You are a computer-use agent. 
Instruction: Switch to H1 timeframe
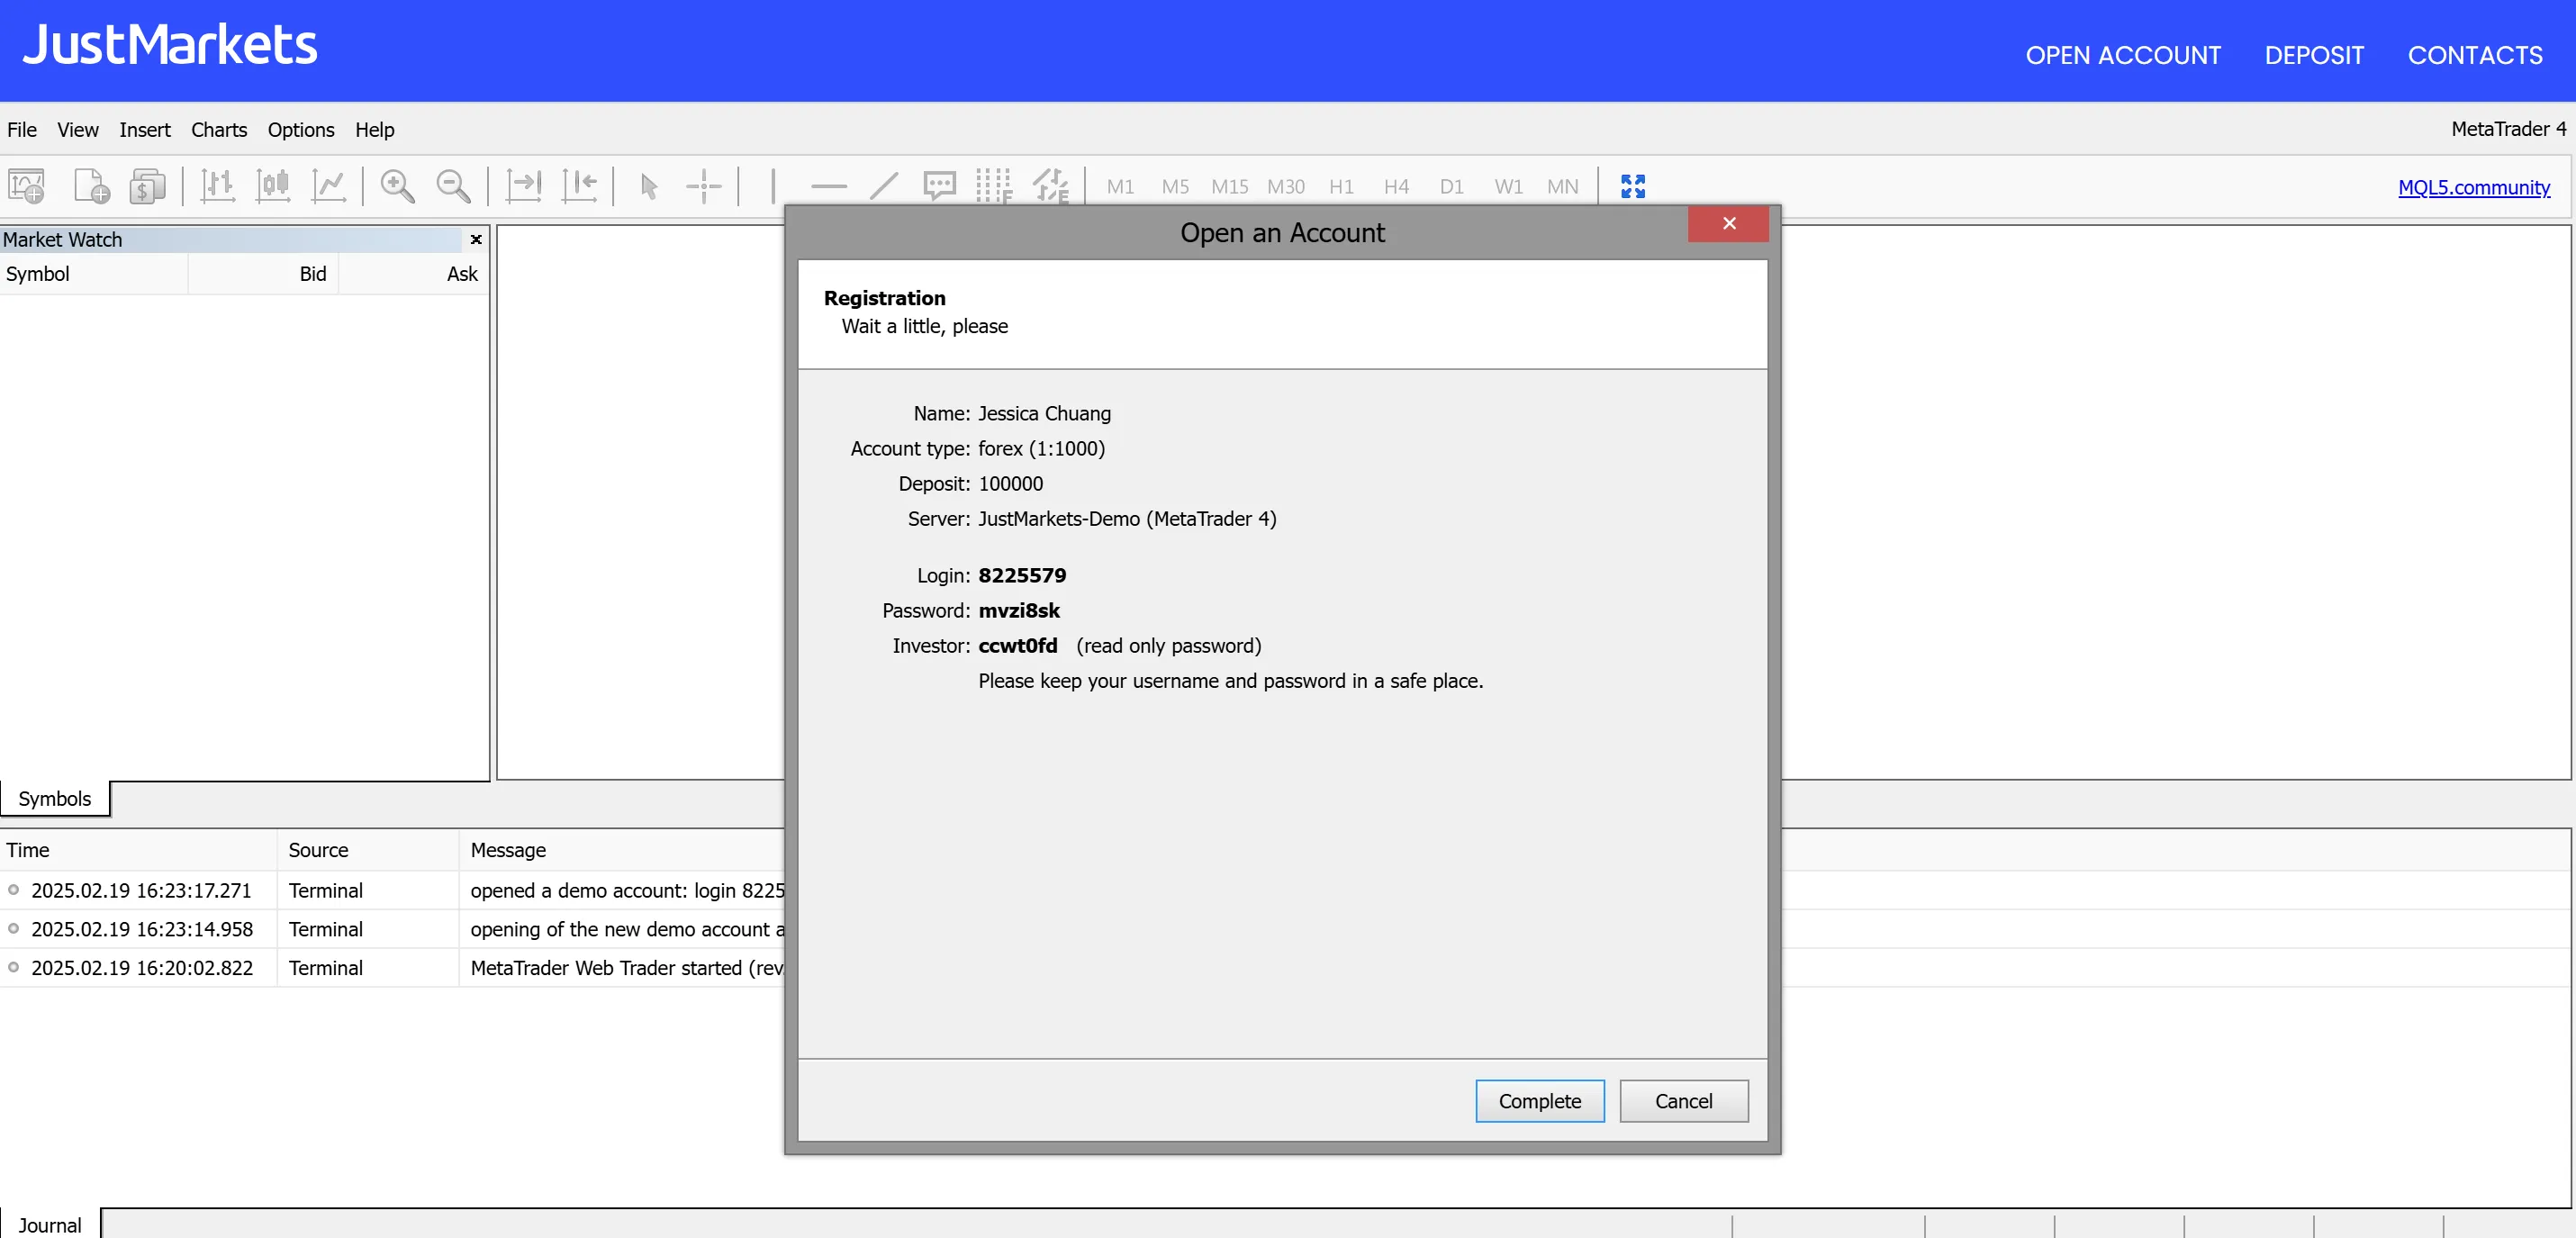1341,186
